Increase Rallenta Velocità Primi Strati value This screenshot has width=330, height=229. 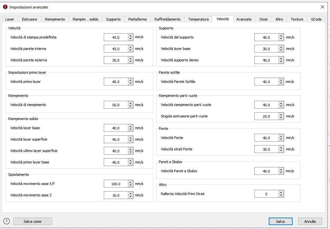point(281,192)
